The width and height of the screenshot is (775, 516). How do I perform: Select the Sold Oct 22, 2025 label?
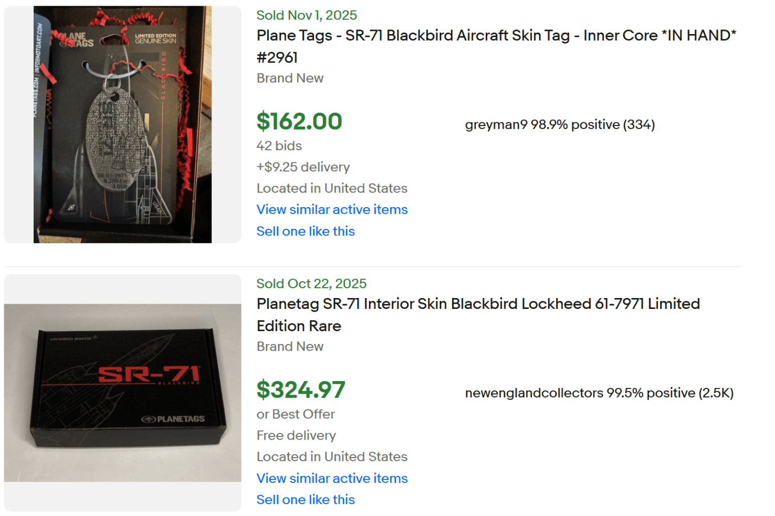[x=311, y=283]
